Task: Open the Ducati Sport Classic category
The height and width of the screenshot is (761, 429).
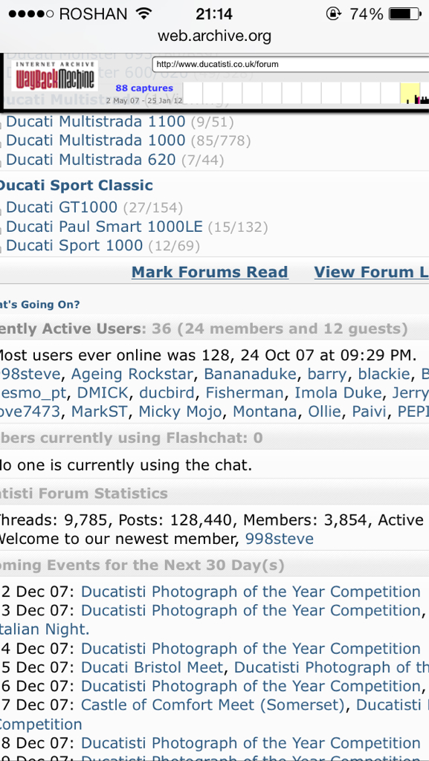Action: coord(76,185)
